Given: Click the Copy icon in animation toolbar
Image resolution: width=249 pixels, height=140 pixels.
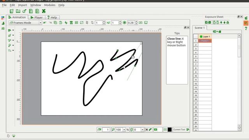Looking at the screenshot, I should tap(55, 23).
